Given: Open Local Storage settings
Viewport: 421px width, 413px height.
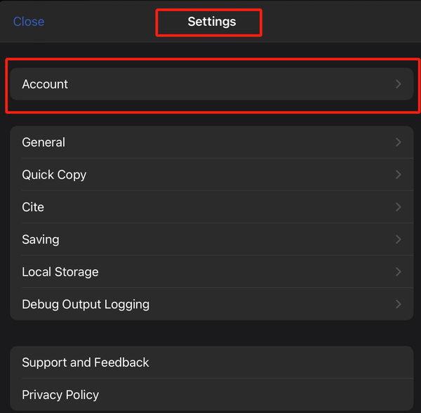Looking at the screenshot, I should (x=212, y=272).
